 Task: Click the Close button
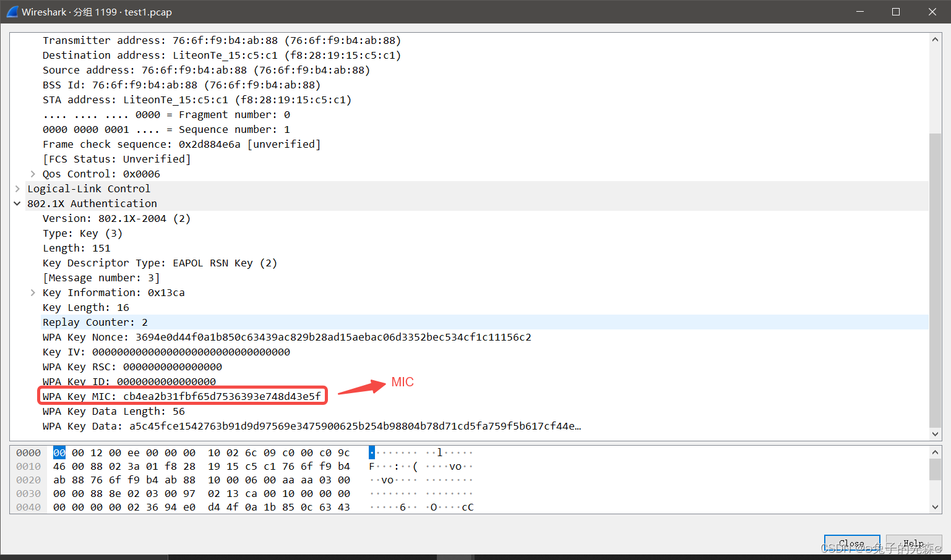tap(851, 544)
